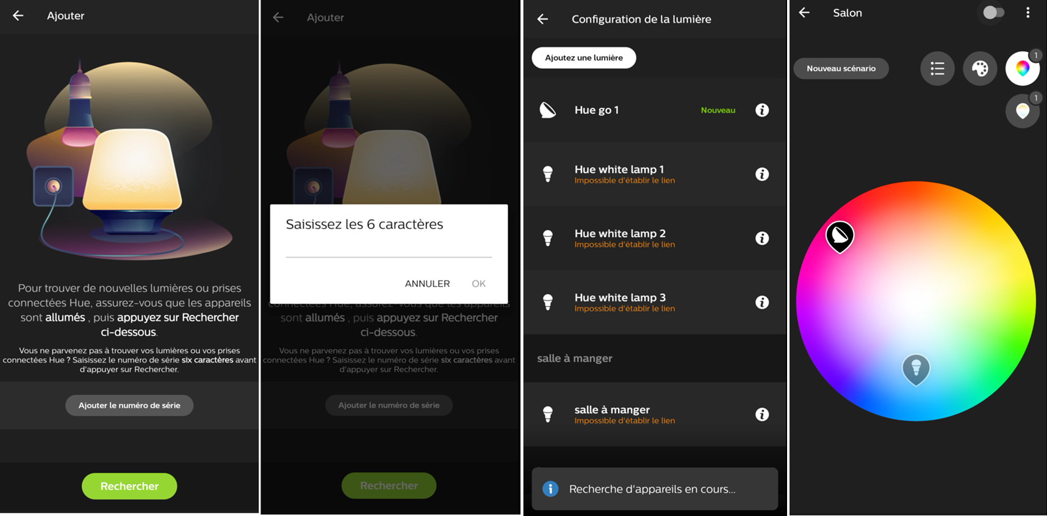Click Rechercher green button
This screenshot has height=516, width=1047.
click(129, 486)
